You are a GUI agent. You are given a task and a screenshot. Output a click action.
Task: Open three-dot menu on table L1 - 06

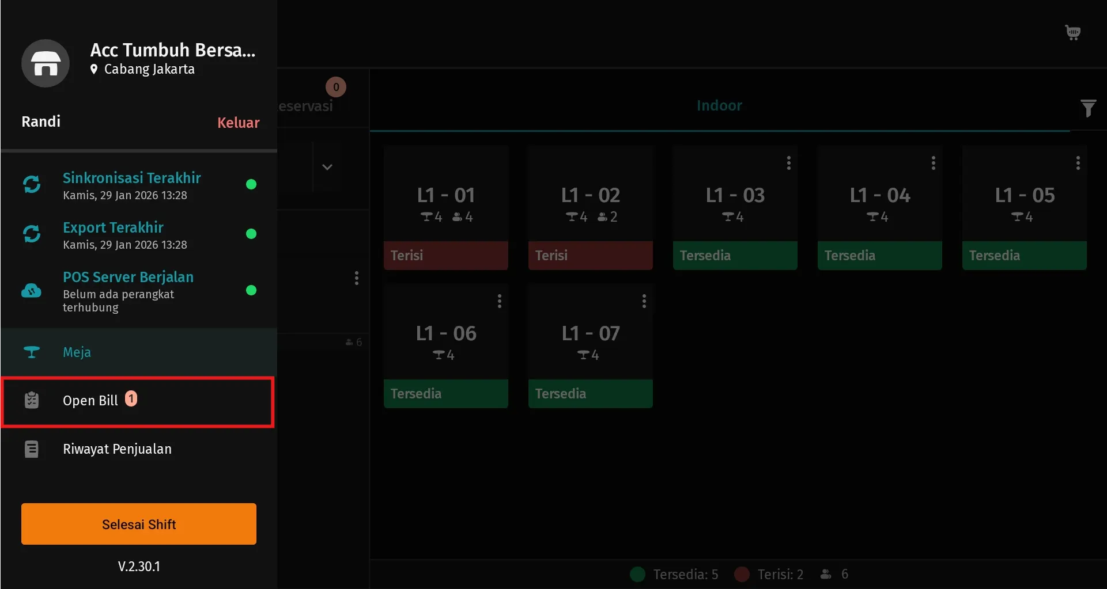499,301
